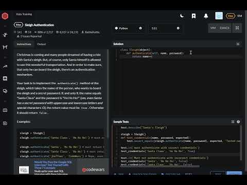Viewport: 247px width, 185px height.
Task: Open the Python language dropdown
Action: (x=128, y=28)
